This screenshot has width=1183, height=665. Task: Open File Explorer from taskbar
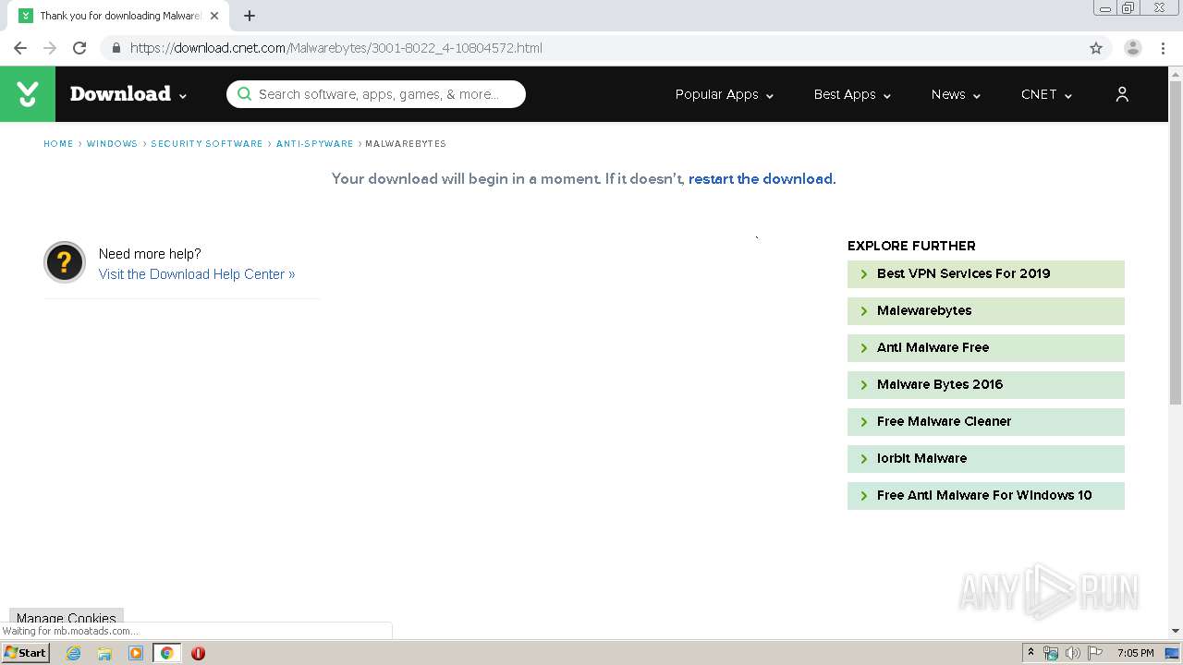(x=104, y=653)
